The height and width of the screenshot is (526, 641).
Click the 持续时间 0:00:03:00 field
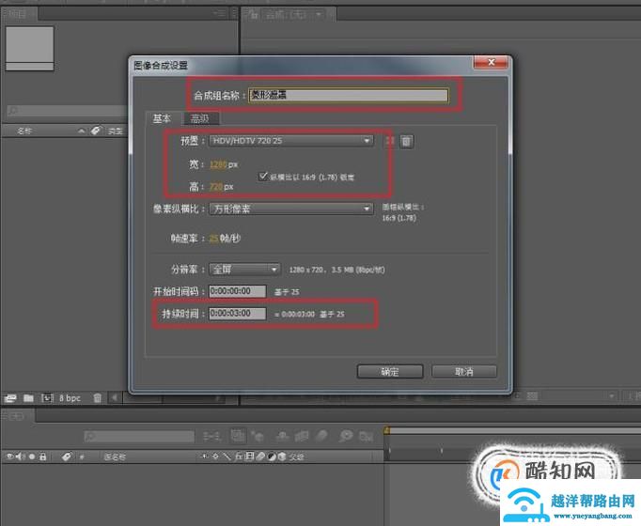pyautogui.click(x=238, y=313)
